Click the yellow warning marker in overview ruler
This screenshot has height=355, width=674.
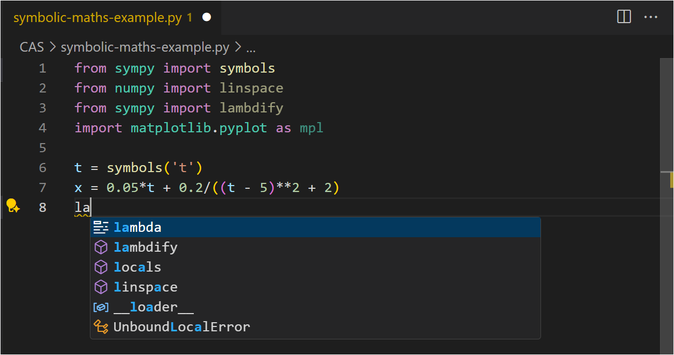[671, 180]
